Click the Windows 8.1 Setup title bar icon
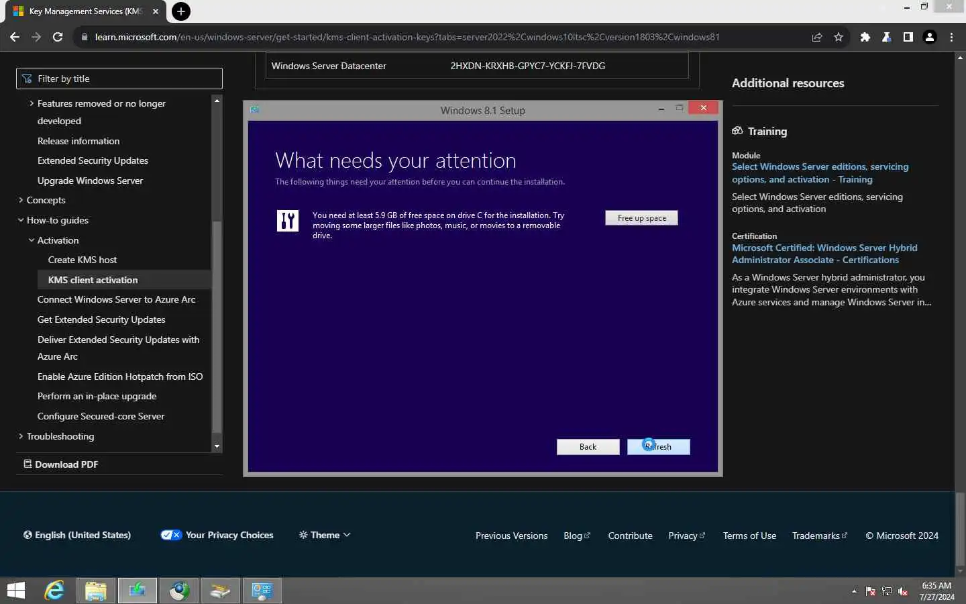966x604 pixels. coord(255,109)
